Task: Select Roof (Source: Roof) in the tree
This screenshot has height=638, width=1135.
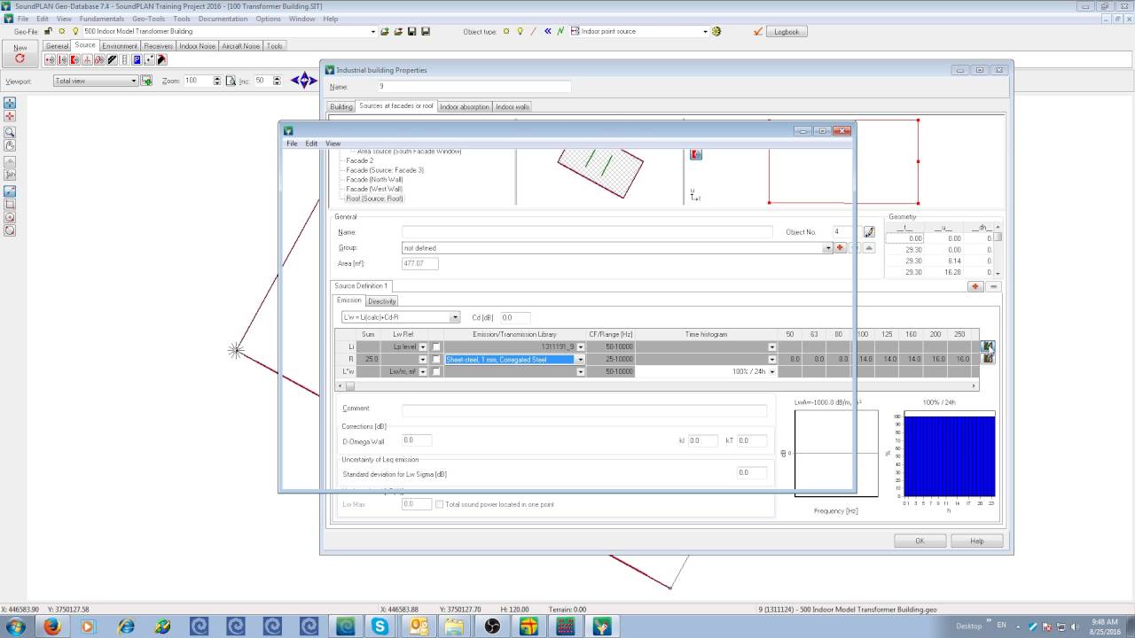Action: (374, 198)
